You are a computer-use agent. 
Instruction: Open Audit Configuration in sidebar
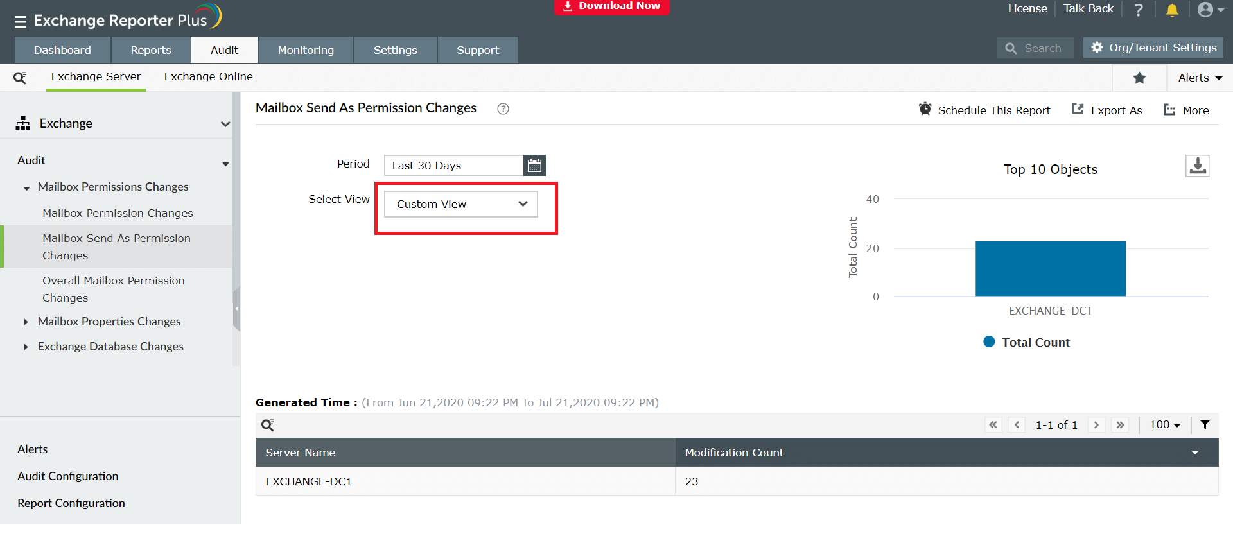[68, 476]
